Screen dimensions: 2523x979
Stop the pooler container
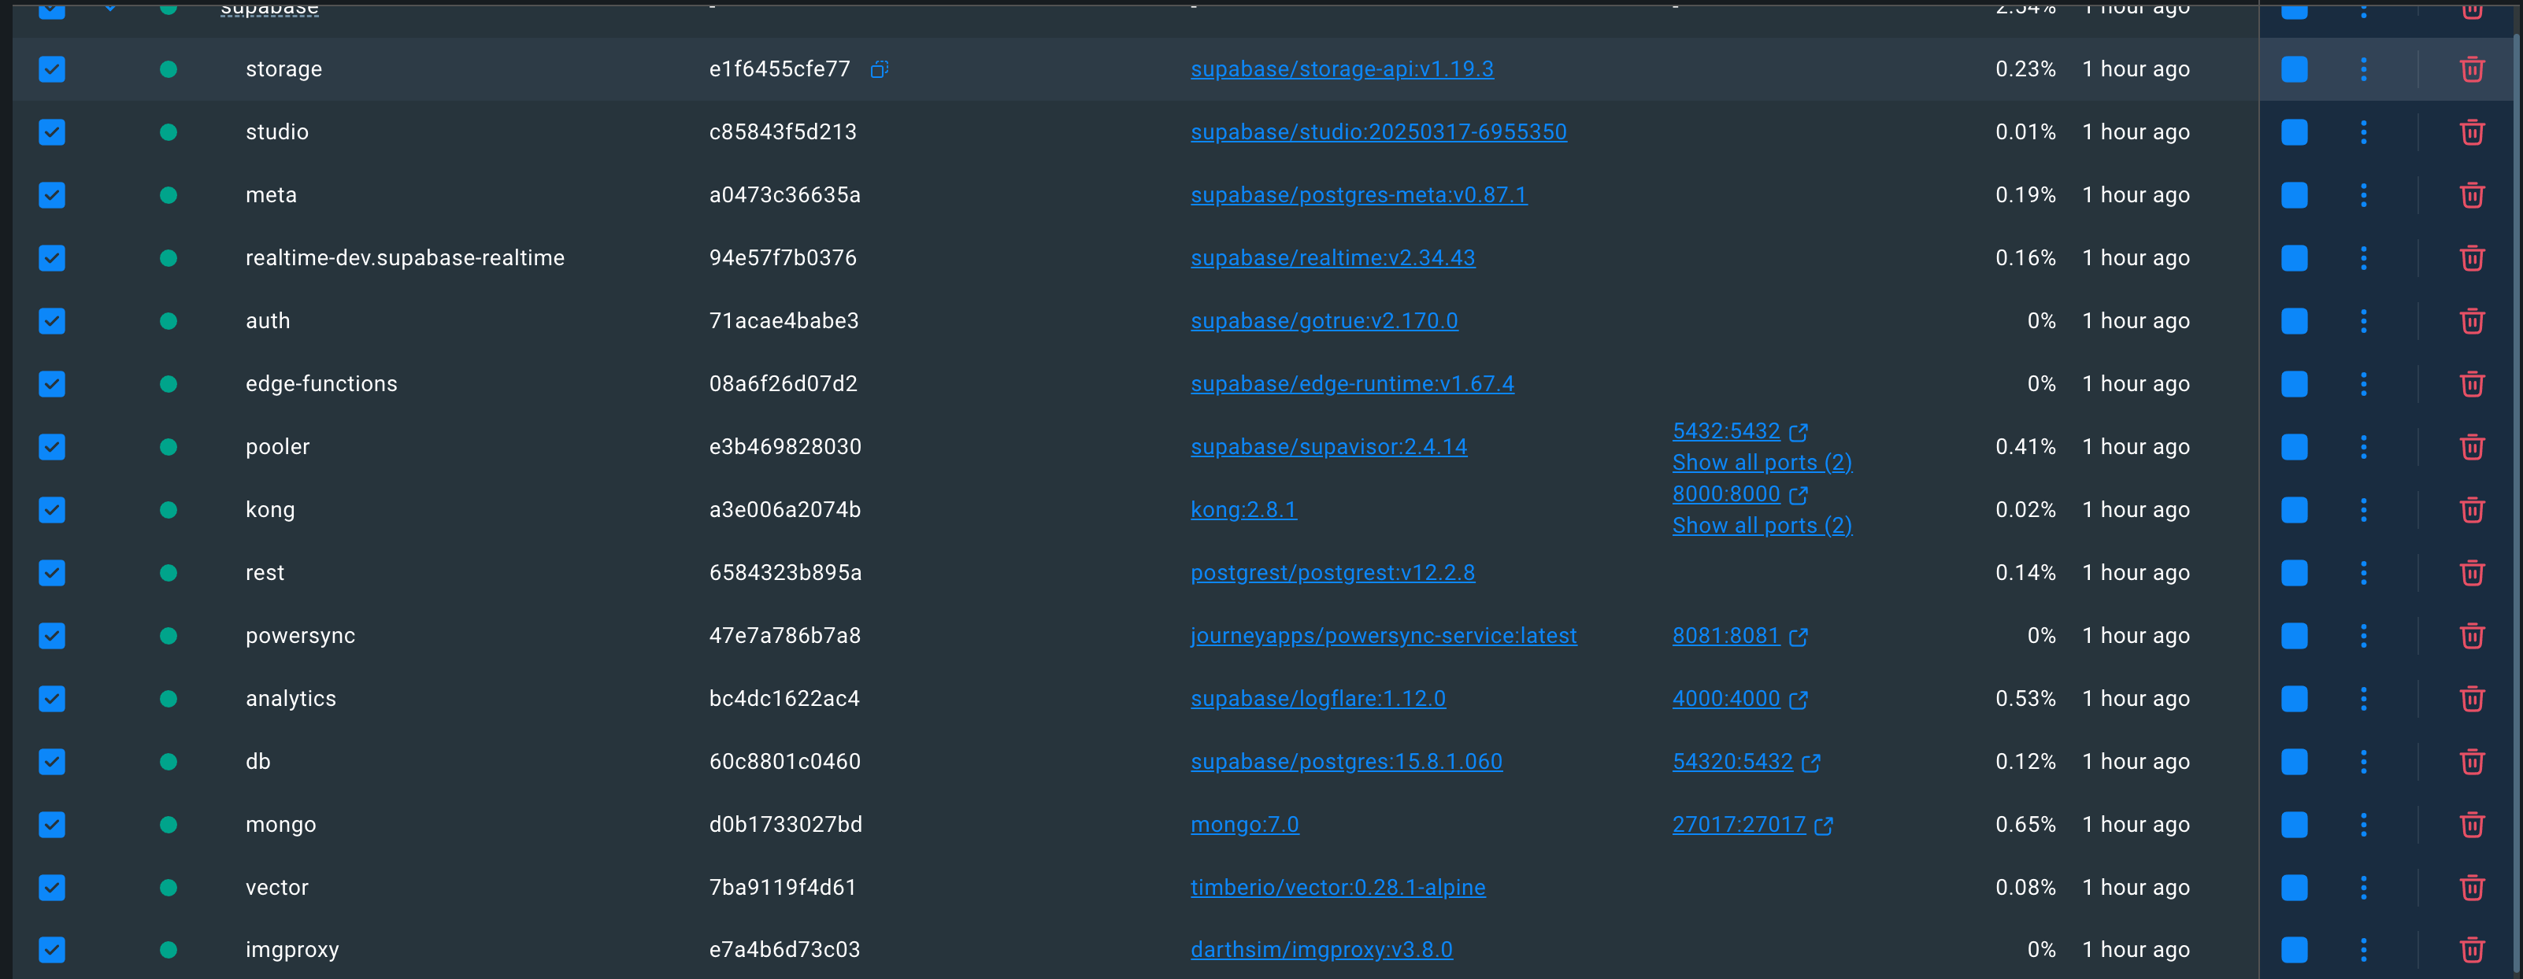click(x=2294, y=446)
